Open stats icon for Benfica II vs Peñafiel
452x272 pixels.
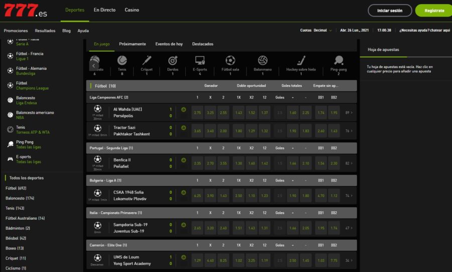point(183,160)
